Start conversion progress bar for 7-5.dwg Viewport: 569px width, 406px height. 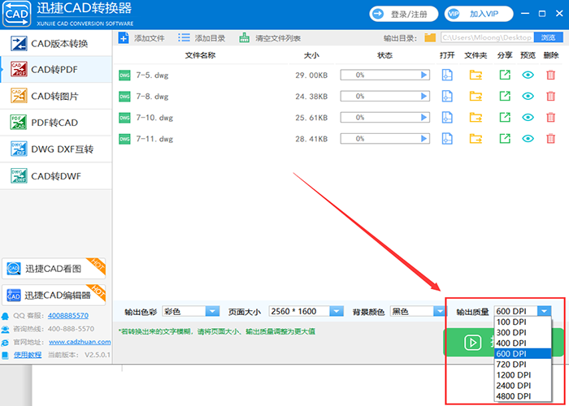(x=385, y=75)
